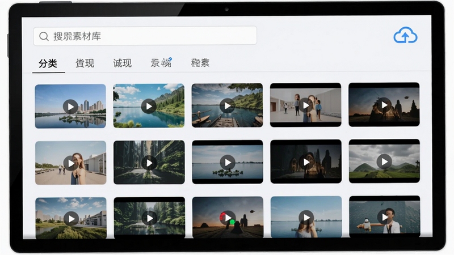Open the dark dim figure video
The image size is (454, 255).
click(x=306, y=161)
